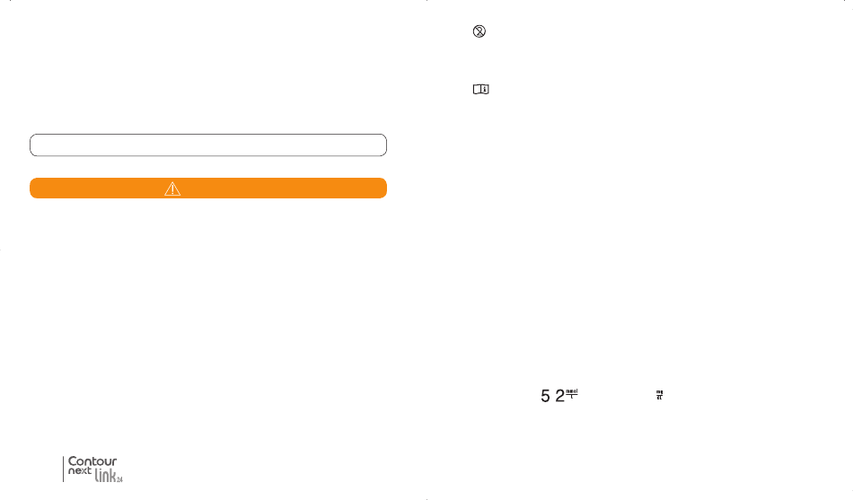Click the Contour next link logo

pos(93,469)
